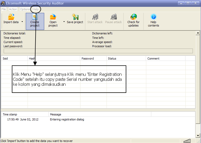Click the 'Current speed:' label
This screenshot has width=201, height=143.
pyautogui.click(x=13, y=42)
